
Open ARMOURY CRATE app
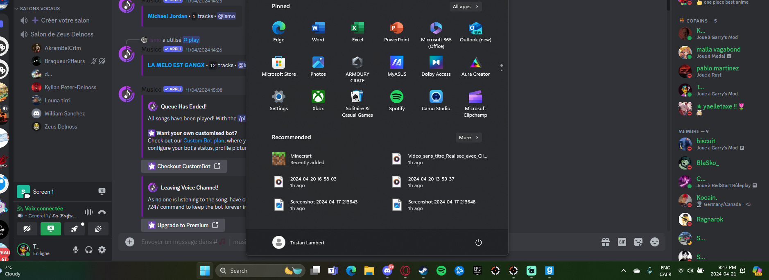point(357,69)
